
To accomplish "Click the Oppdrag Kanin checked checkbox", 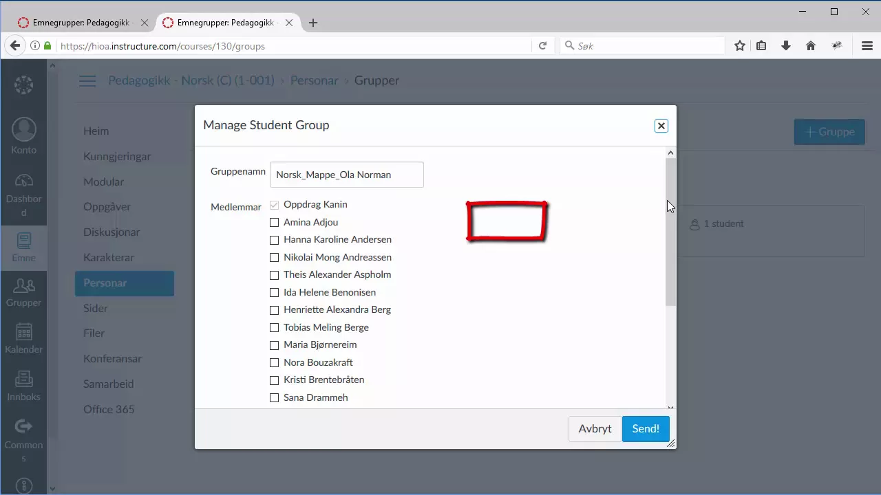I will (x=274, y=205).
